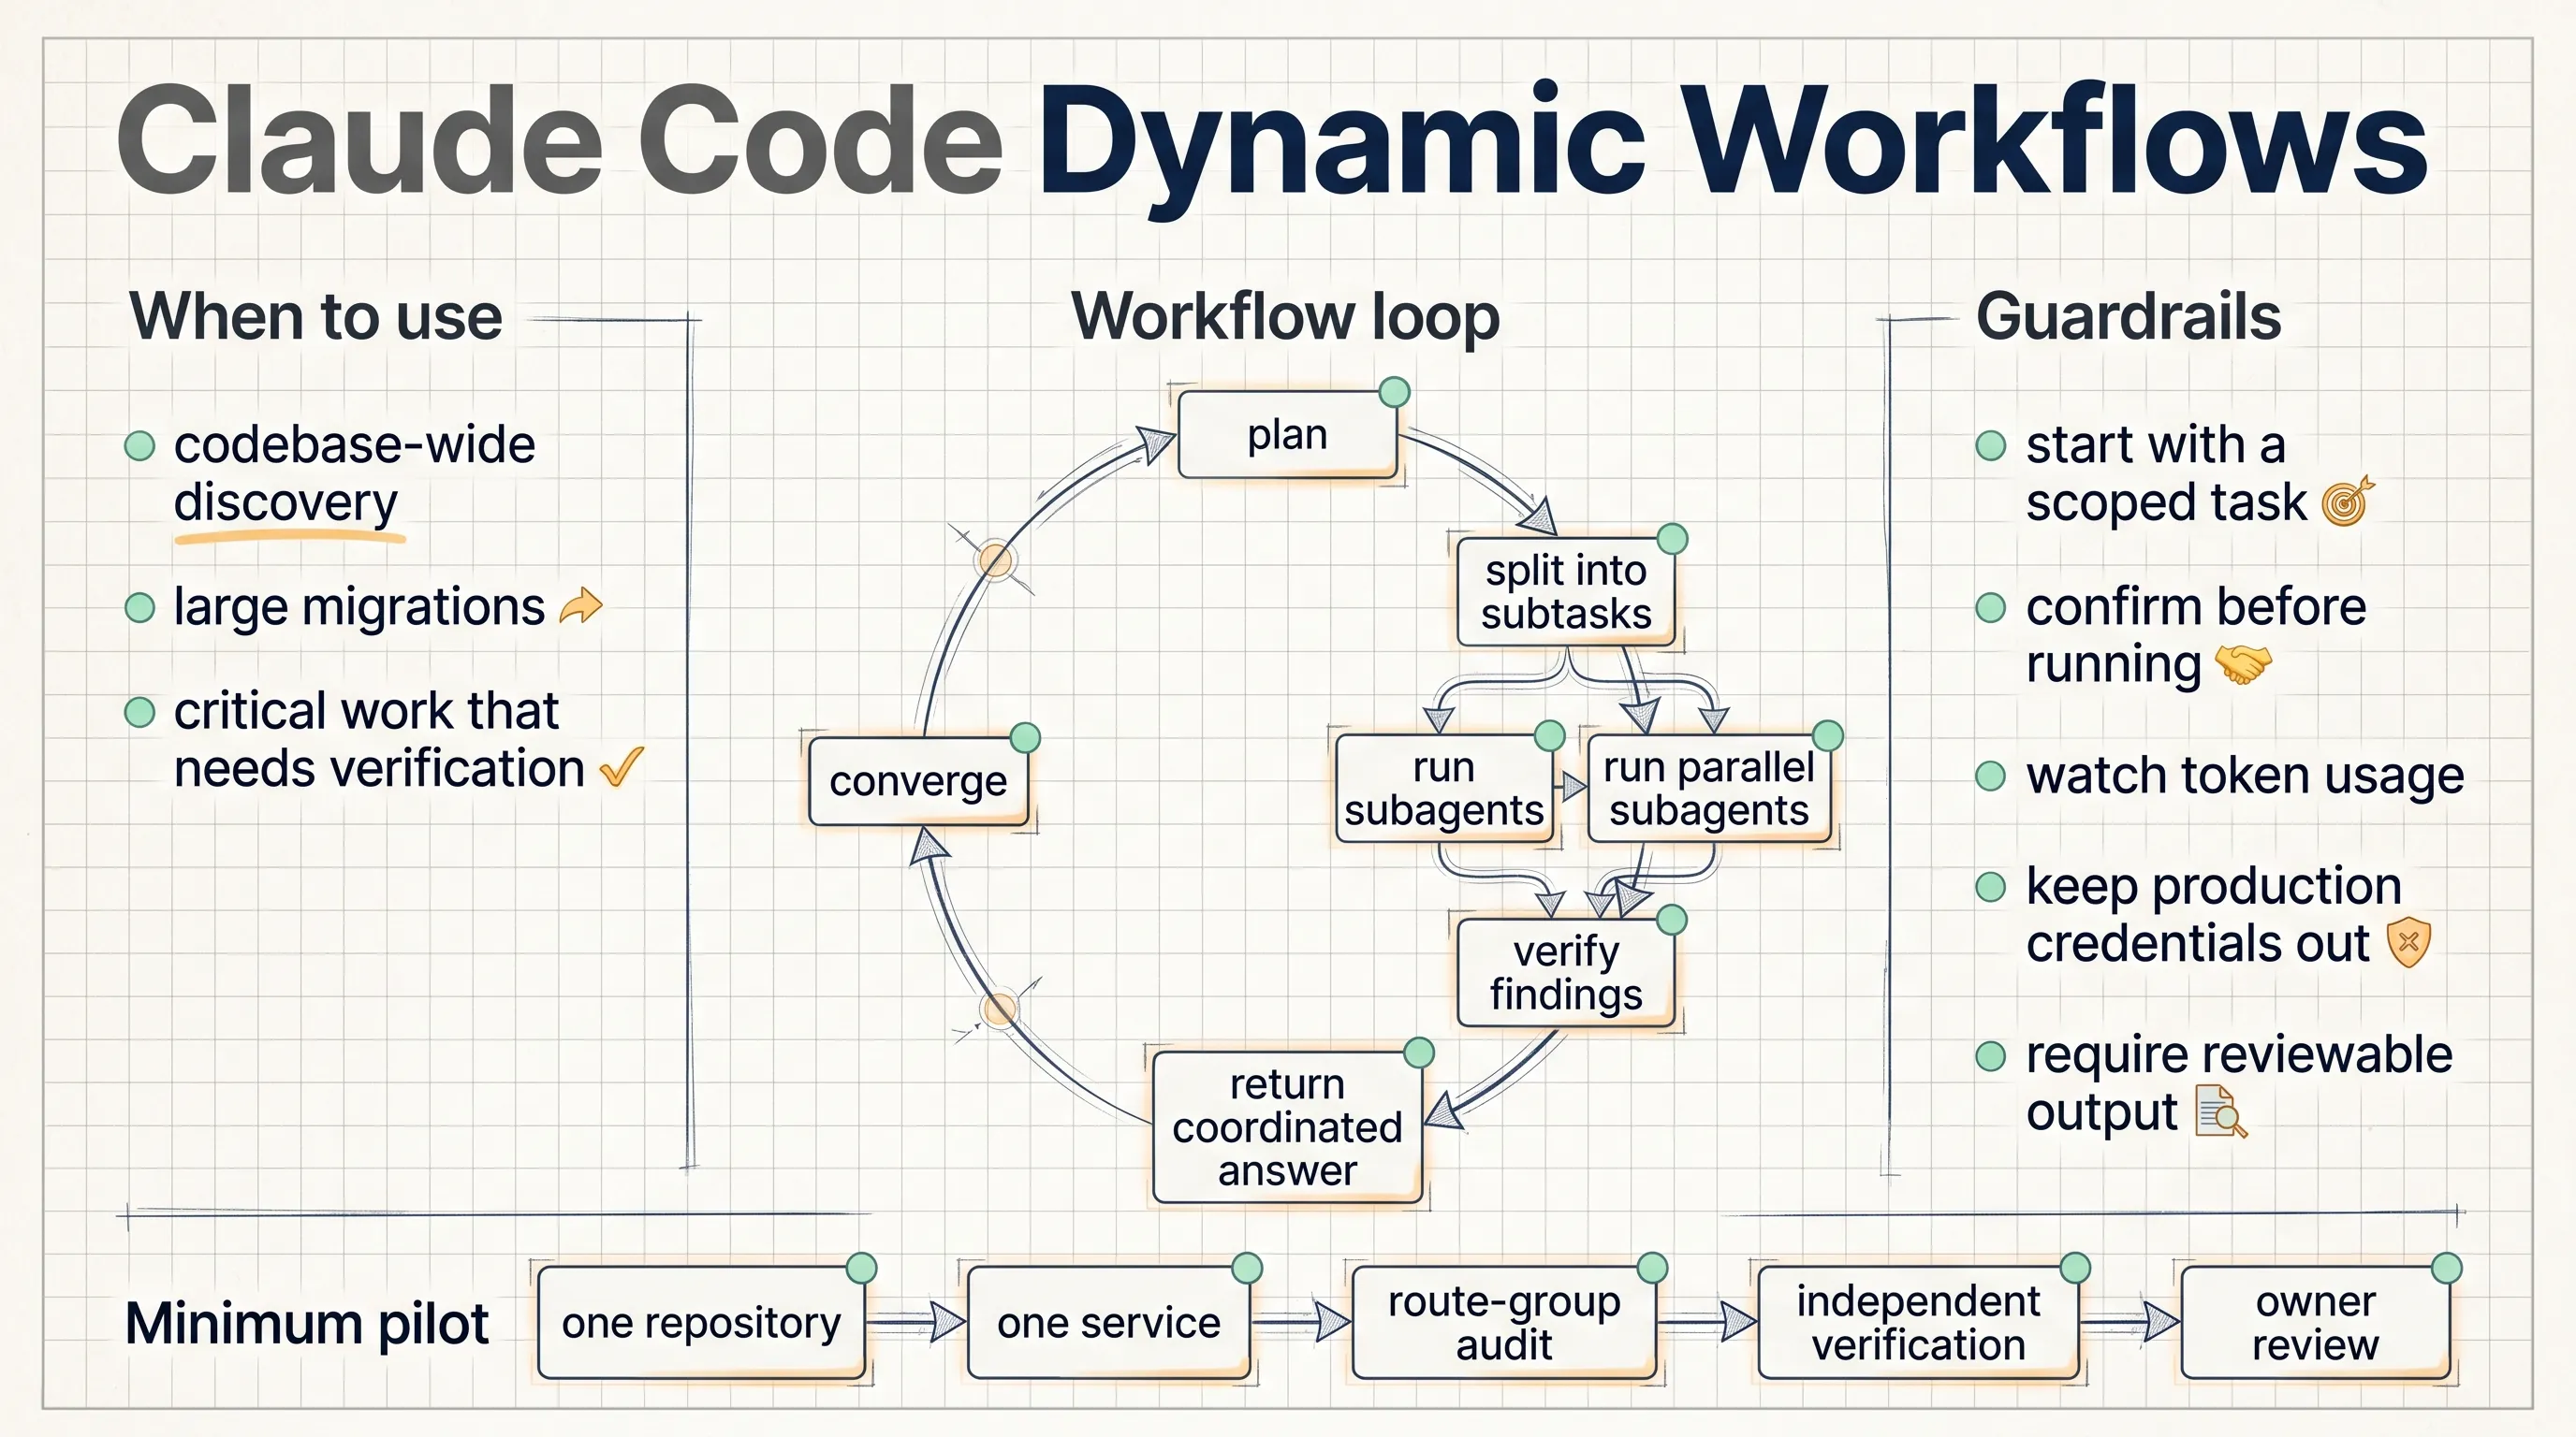Click the target icon beside "scoped task"
This screenshot has width=2576, height=1437.
2347,501
